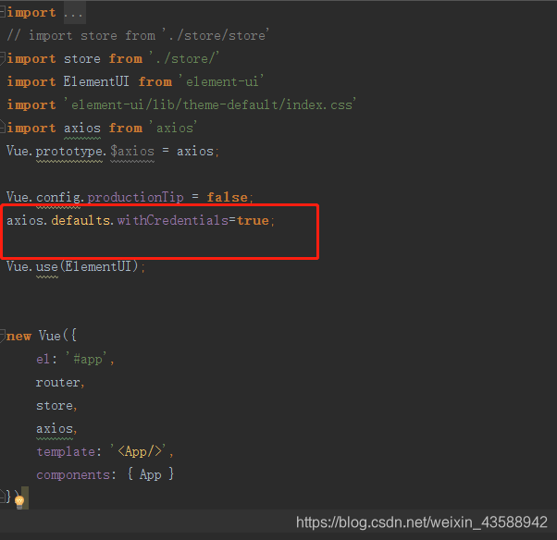Click the 'true' value after withCredentials
557x540 pixels.
[x=253, y=220]
